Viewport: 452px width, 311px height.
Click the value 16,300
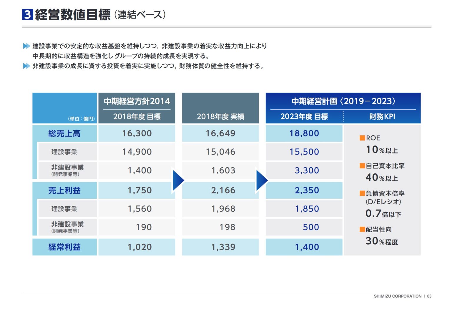click(x=137, y=133)
